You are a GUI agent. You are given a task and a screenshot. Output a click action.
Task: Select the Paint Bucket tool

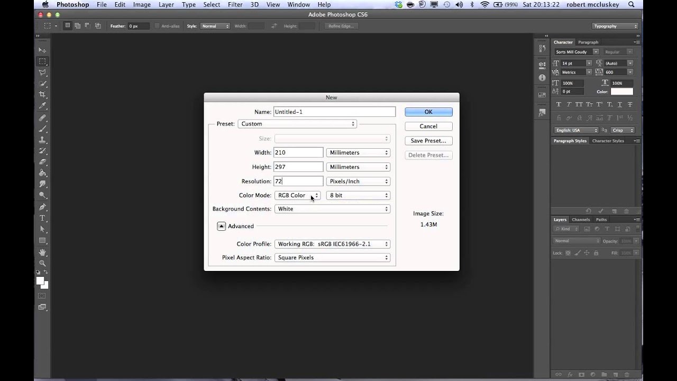(x=42, y=173)
